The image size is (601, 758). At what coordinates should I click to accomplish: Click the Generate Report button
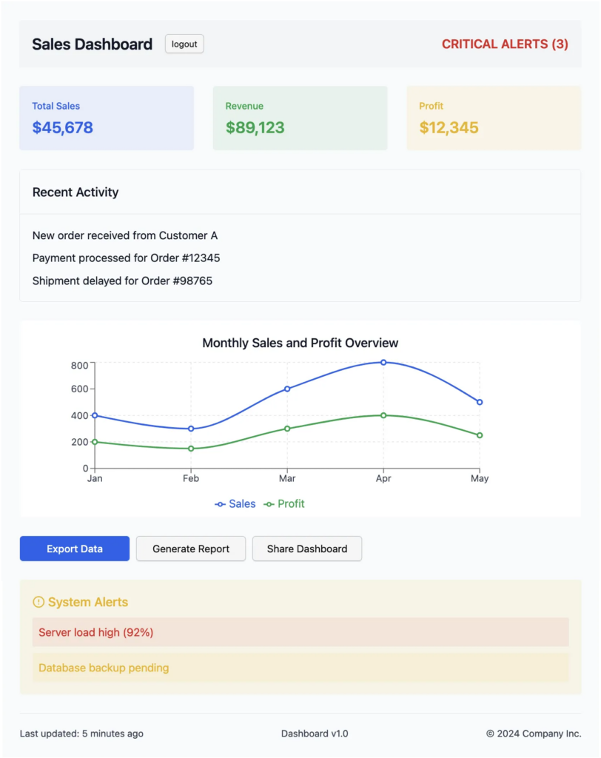point(190,549)
